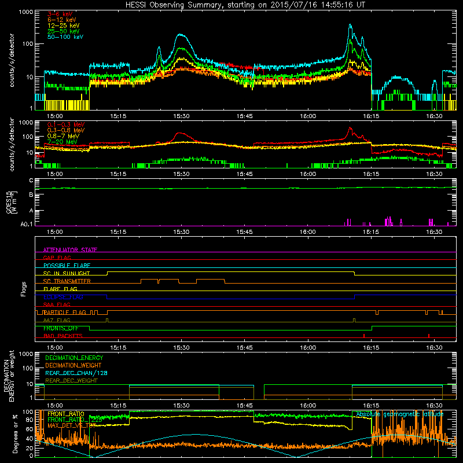Click the '7-20 MeV' legend label
463x463 pixels.
tap(63, 142)
